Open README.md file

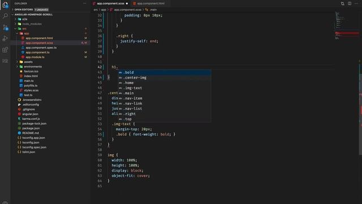point(30,133)
